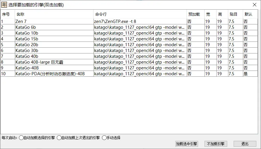The width and height of the screenshot is (261, 149).
Task: Select auto-load selected engine radio option
Action: pyautogui.click(x=21, y=138)
